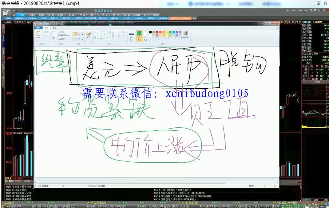The image size is (329, 208).
Task: Click the back arrow in stock terminal
Action: coord(14,10)
